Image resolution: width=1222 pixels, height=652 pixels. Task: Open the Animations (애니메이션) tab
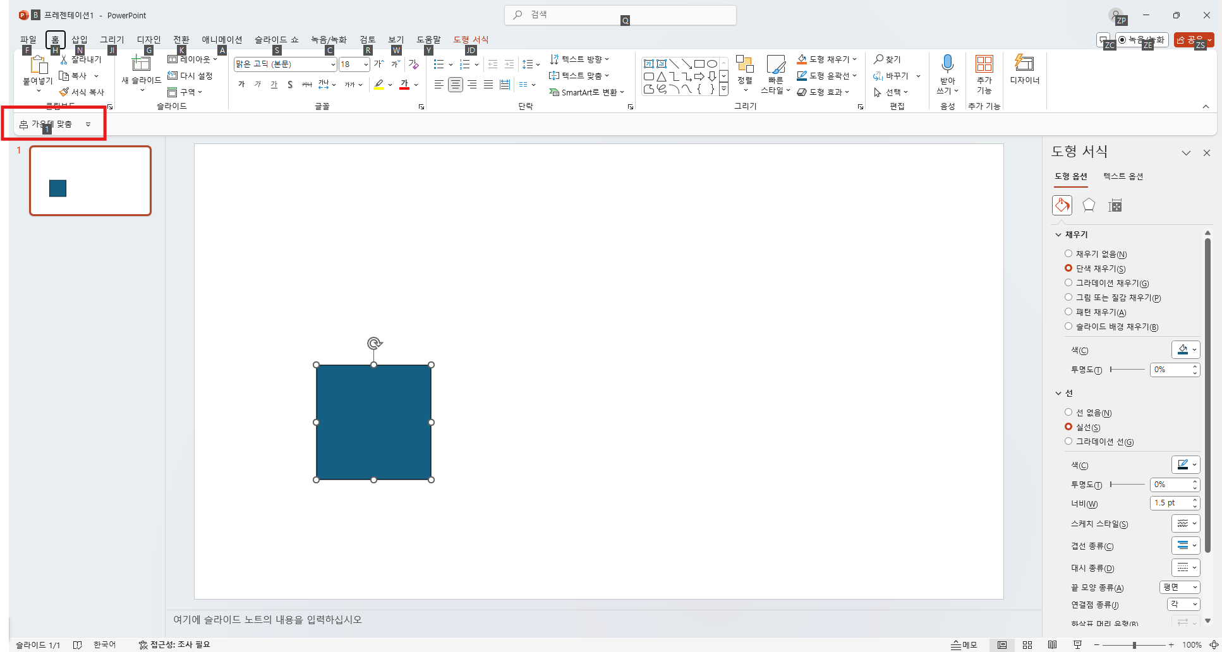tap(222, 39)
